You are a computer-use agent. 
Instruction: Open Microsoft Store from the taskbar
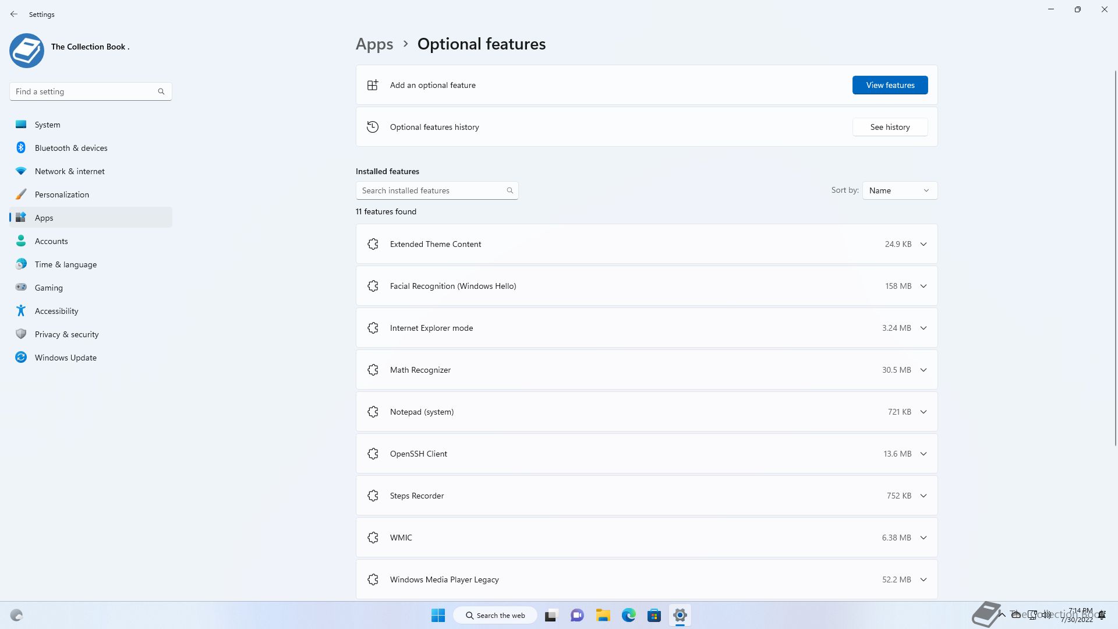654,615
